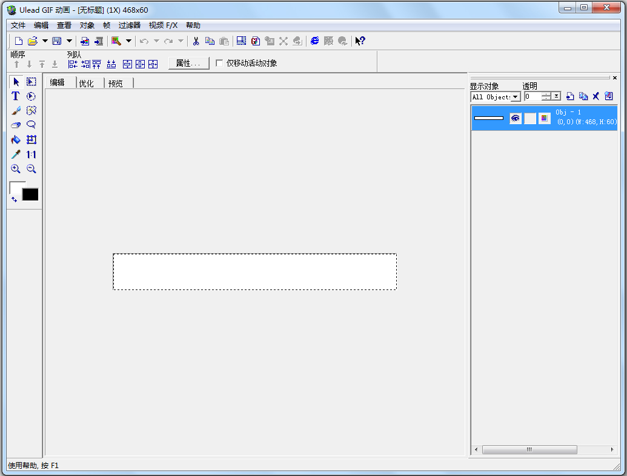Cut selection with the scissors icon

coord(196,41)
